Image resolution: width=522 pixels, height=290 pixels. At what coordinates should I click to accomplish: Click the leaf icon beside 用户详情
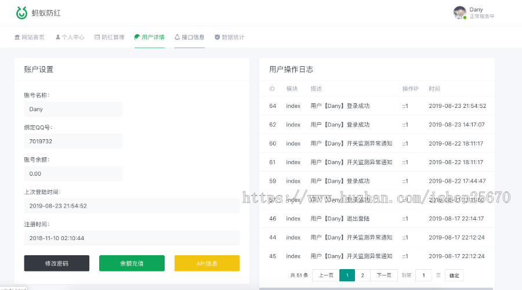click(x=137, y=37)
